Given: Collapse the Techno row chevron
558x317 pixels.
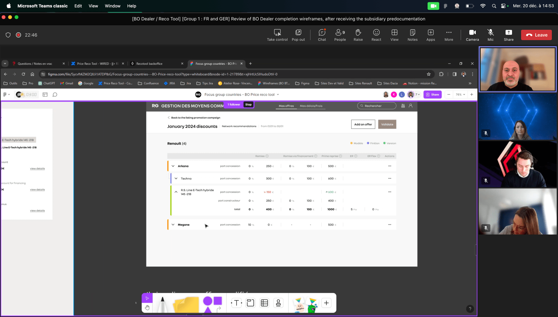Looking at the screenshot, I should [176, 178].
